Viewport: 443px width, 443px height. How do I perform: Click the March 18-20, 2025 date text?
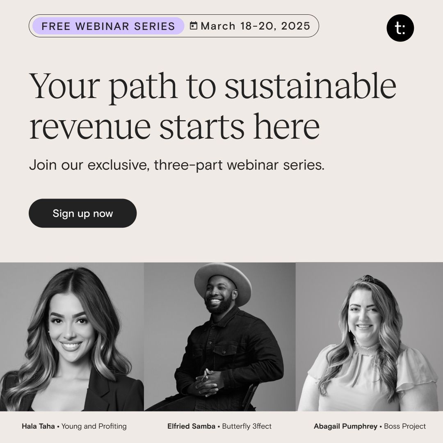pos(255,26)
